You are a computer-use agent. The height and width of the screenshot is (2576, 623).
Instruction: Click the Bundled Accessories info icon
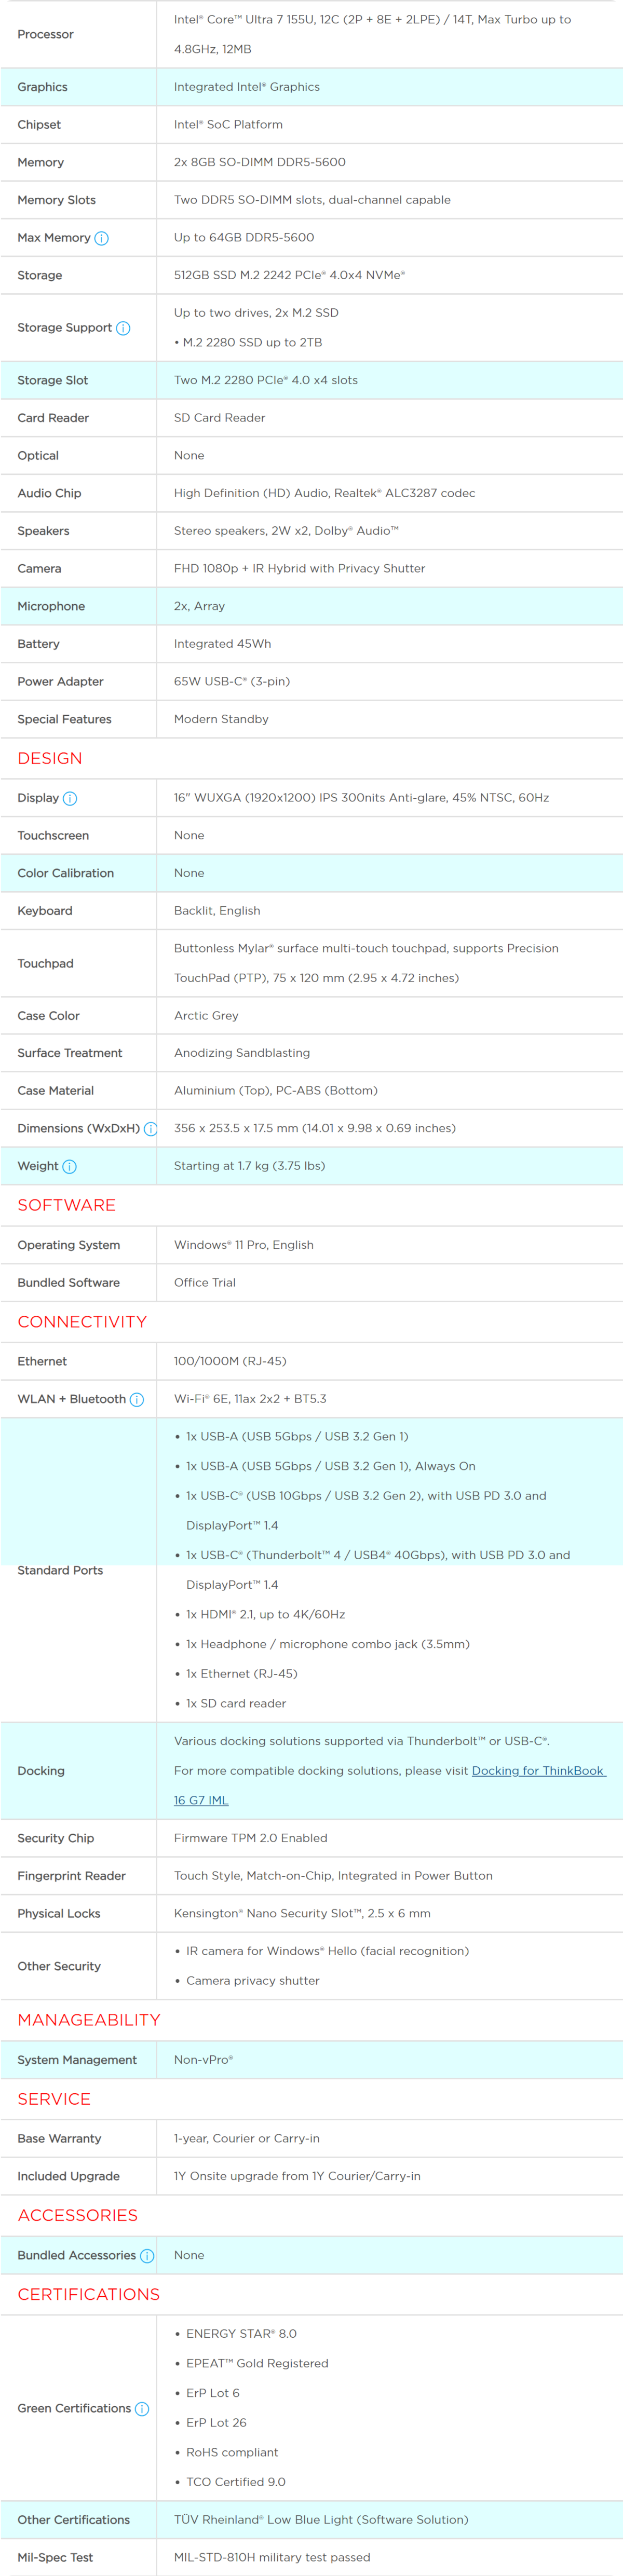pyautogui.click(x=147, y=2255)
